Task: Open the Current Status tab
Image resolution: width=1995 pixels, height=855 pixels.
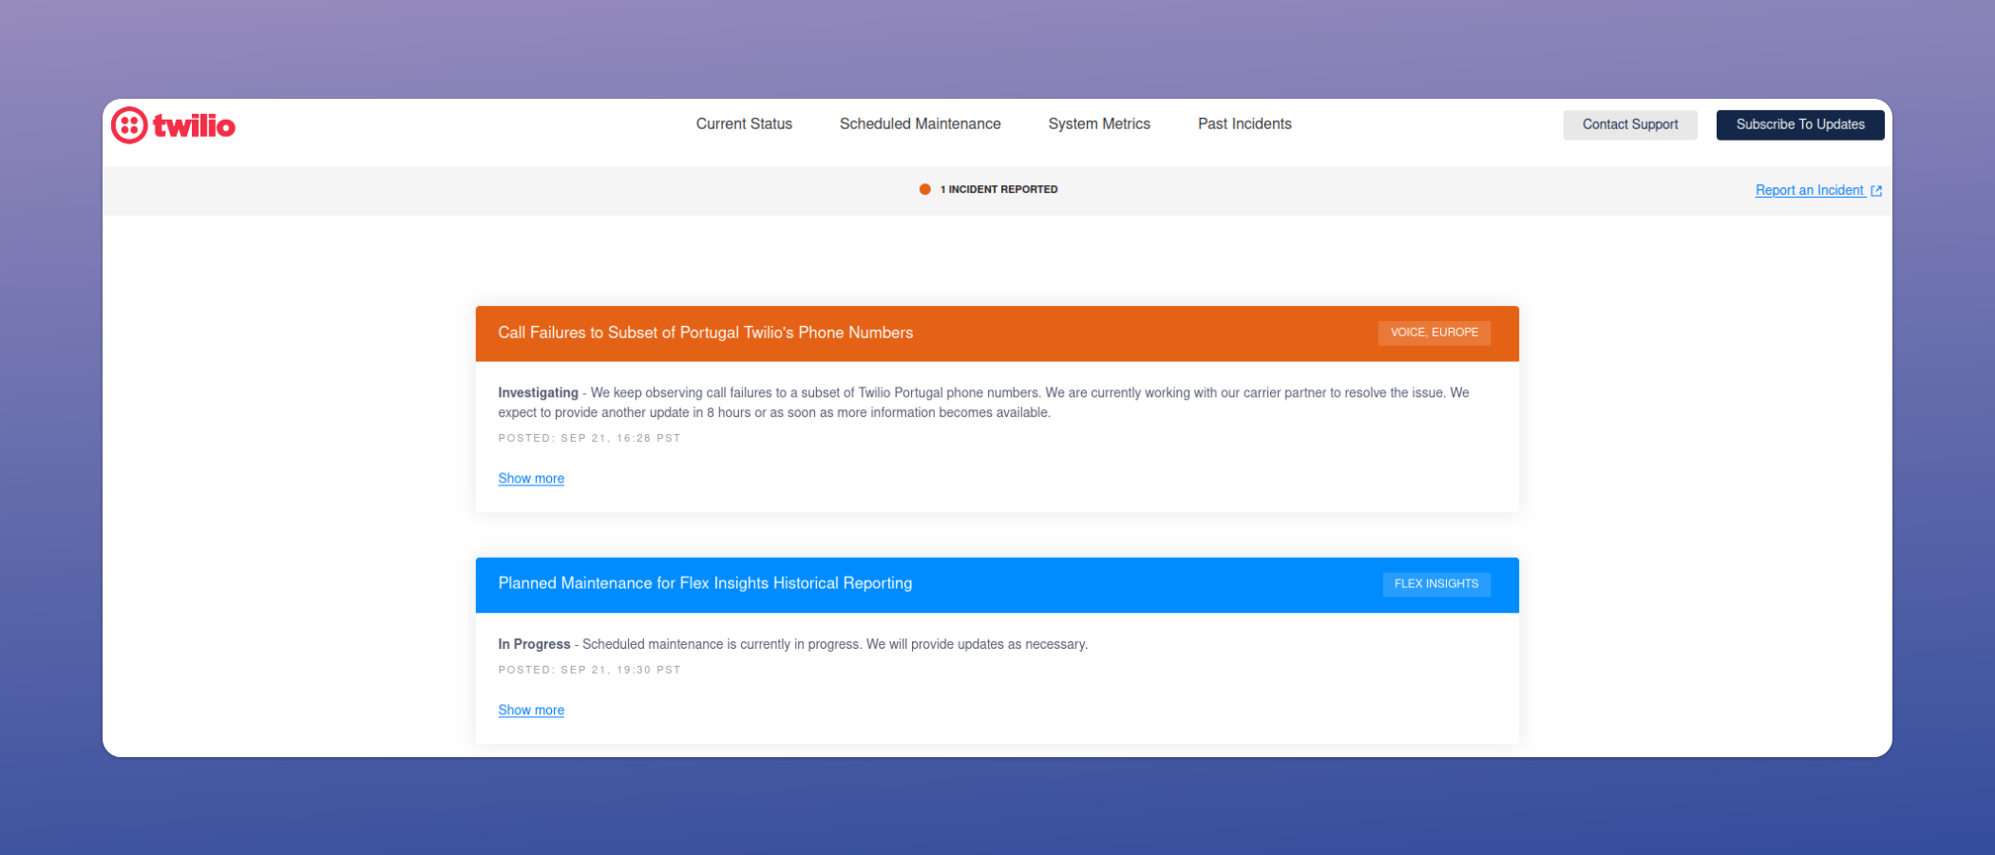Action: 744,124
